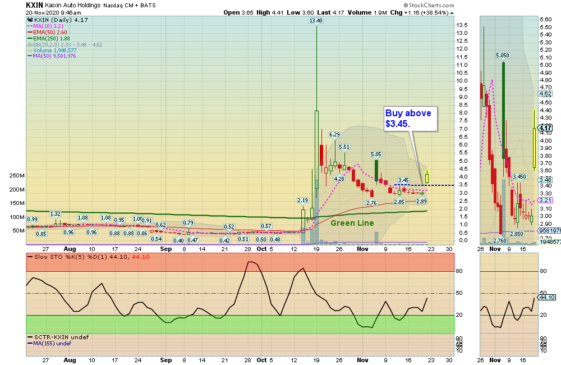Image resolution: width=561 pixels, height=365 pixels.
Task: Click the candlestick icon beside KXIN (Daily)
Action: point(30,20)
